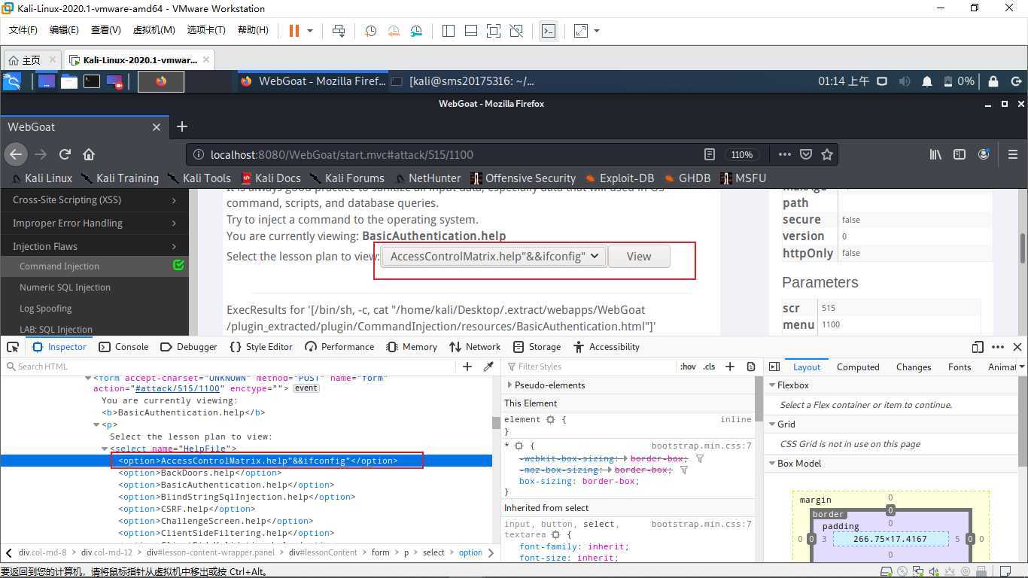Pick an element from the page tool
This screenshot has width=1028, height=578.
13,347
